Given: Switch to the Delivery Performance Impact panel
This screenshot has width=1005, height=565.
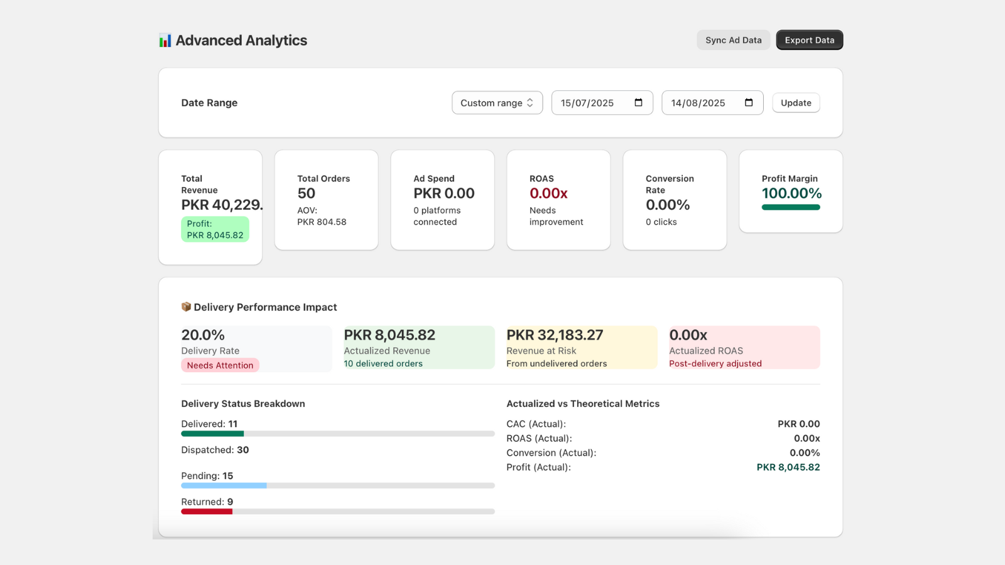Looking at the screenshot, I should point(500,407).
